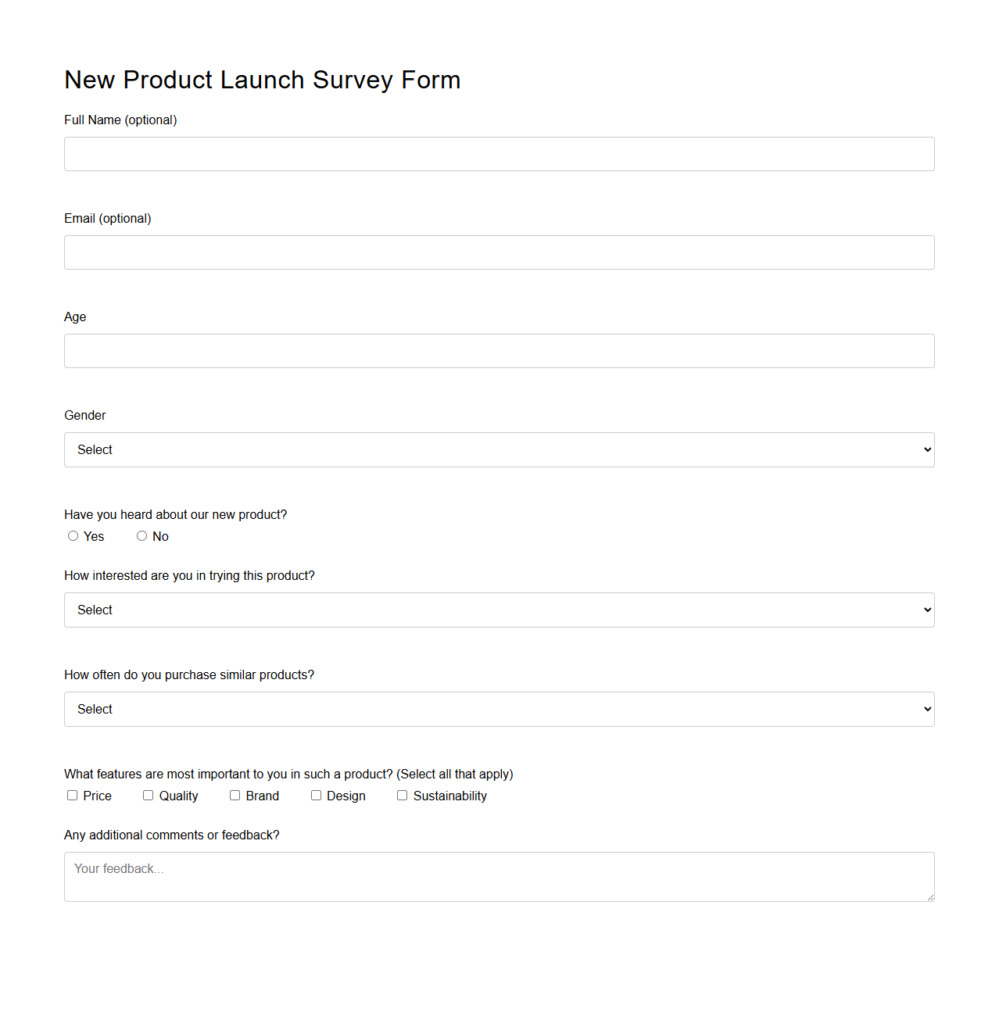
Task: Click the Email optional label
Action: point(107,218)
